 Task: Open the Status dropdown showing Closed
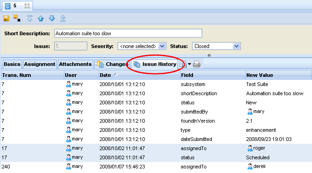[x=236, y=46]
